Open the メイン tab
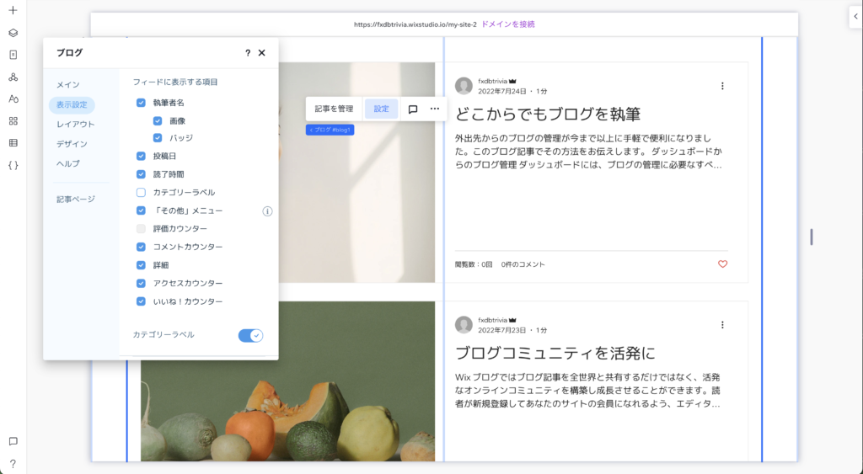This screenshot has height=474, width=863. (x=68, y=85)
